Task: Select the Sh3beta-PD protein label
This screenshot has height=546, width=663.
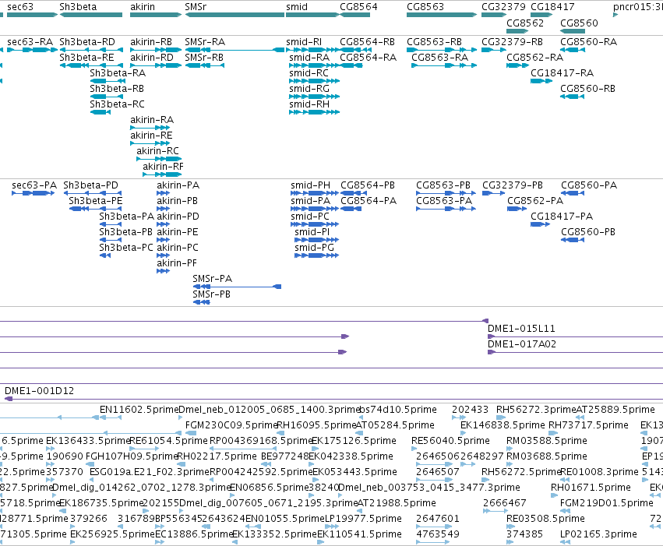Action: [91, 185]
